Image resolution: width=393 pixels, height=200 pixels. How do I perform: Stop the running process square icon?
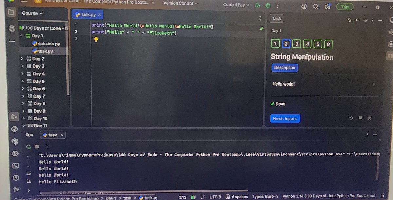[x=37, y=146]
